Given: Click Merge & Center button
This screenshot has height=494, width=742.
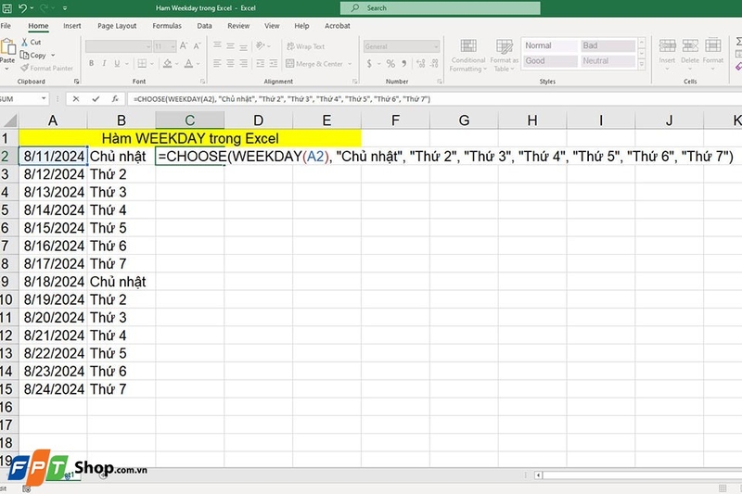Looking at the screenshot, I should point(314,64).
